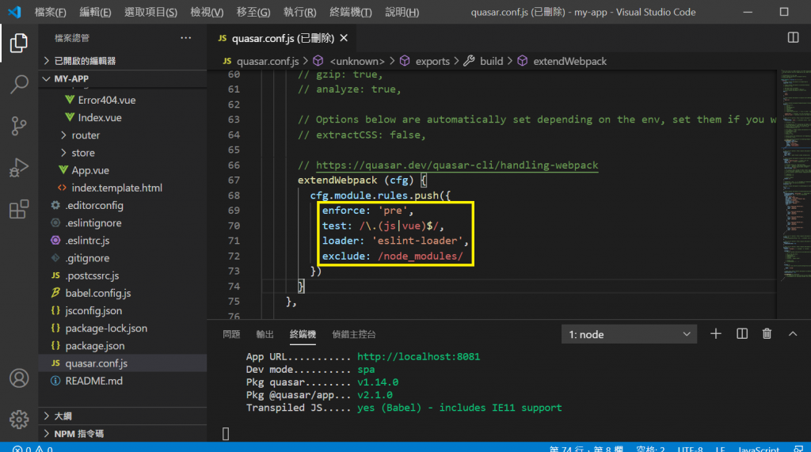
Task: Open the Extensions view icon
Action: pyautogui.click(x=19, y=210)
